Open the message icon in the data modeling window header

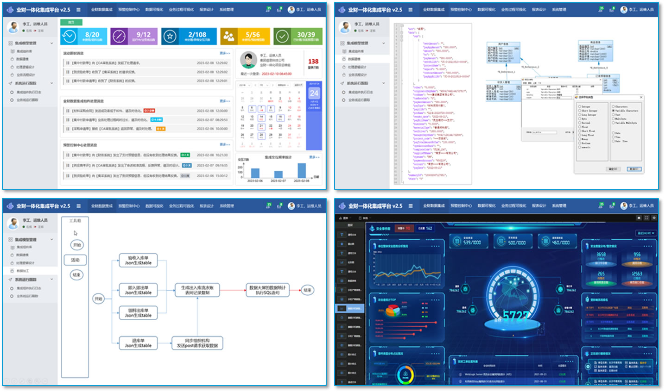612,10
